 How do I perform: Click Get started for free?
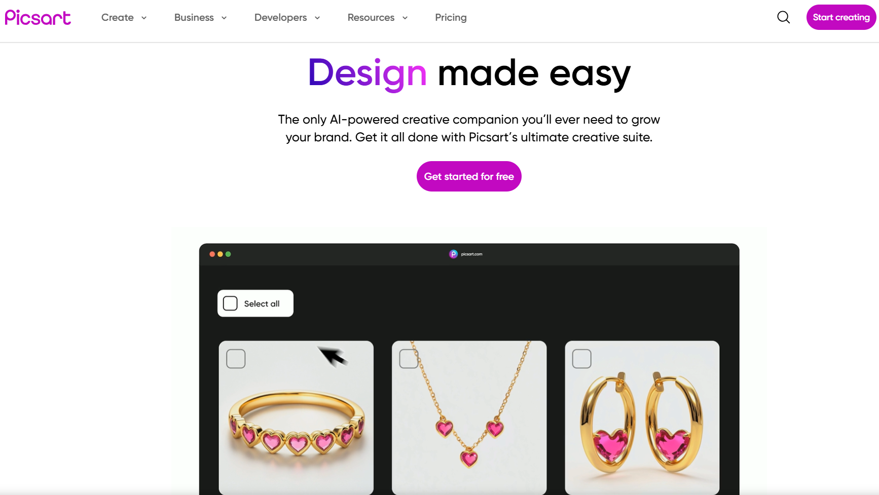click(469, 176)
